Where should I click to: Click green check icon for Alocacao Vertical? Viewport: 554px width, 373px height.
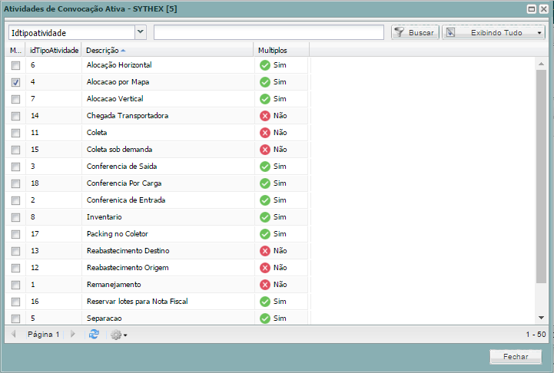[x=265, y=99]
